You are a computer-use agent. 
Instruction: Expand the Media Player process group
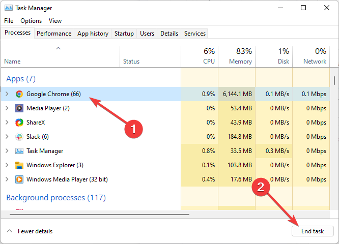pos(7,108)
